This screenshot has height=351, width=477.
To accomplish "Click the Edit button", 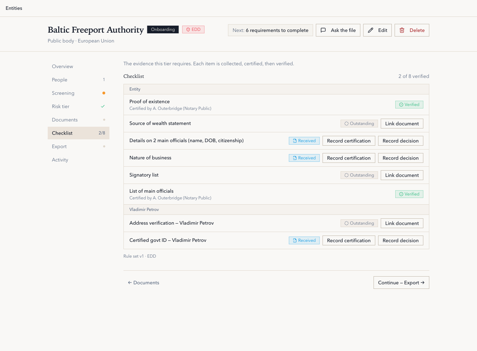I will tap(377, 30).
